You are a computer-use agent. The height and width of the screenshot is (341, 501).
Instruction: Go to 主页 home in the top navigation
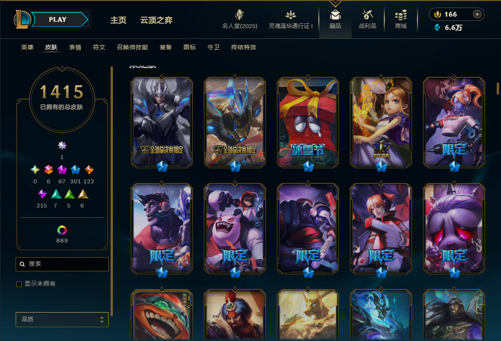coord(118,20)
